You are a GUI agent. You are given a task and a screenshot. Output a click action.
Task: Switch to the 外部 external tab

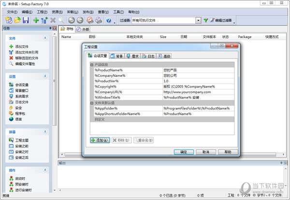[x=83, y=29]
